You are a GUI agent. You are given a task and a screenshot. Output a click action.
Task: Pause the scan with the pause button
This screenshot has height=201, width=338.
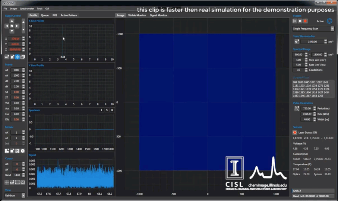[x=300, y=21]
